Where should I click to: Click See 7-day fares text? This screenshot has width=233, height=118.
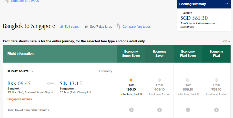(x=101, y=26)
